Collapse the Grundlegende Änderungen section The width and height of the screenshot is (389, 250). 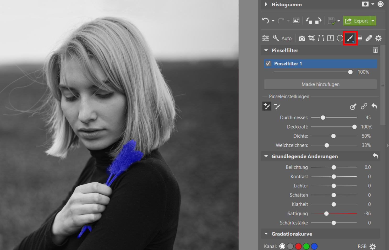point(266,156)
